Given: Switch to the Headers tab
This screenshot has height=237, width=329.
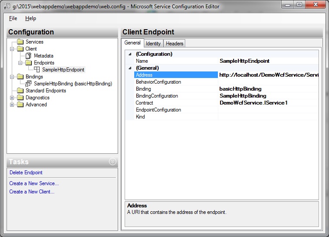Looking at the screenshot, I should tap(174, 44).
